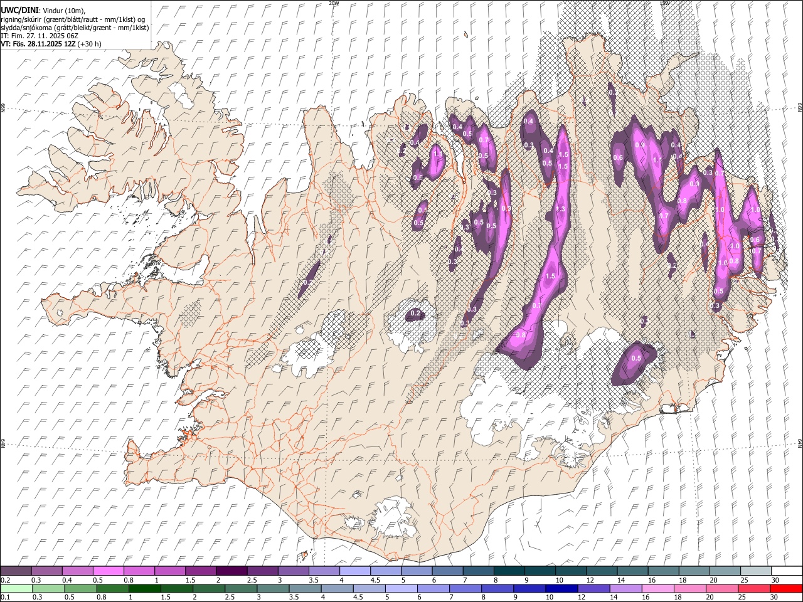
Task: Click the 'slydda/snjókoma' legend description line
Action: 75,28
